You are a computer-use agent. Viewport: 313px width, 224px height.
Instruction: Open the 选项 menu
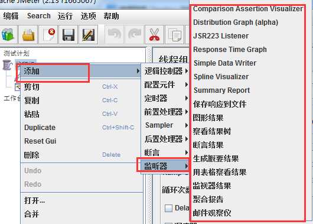pyautogui.click(x=88, y=16)
